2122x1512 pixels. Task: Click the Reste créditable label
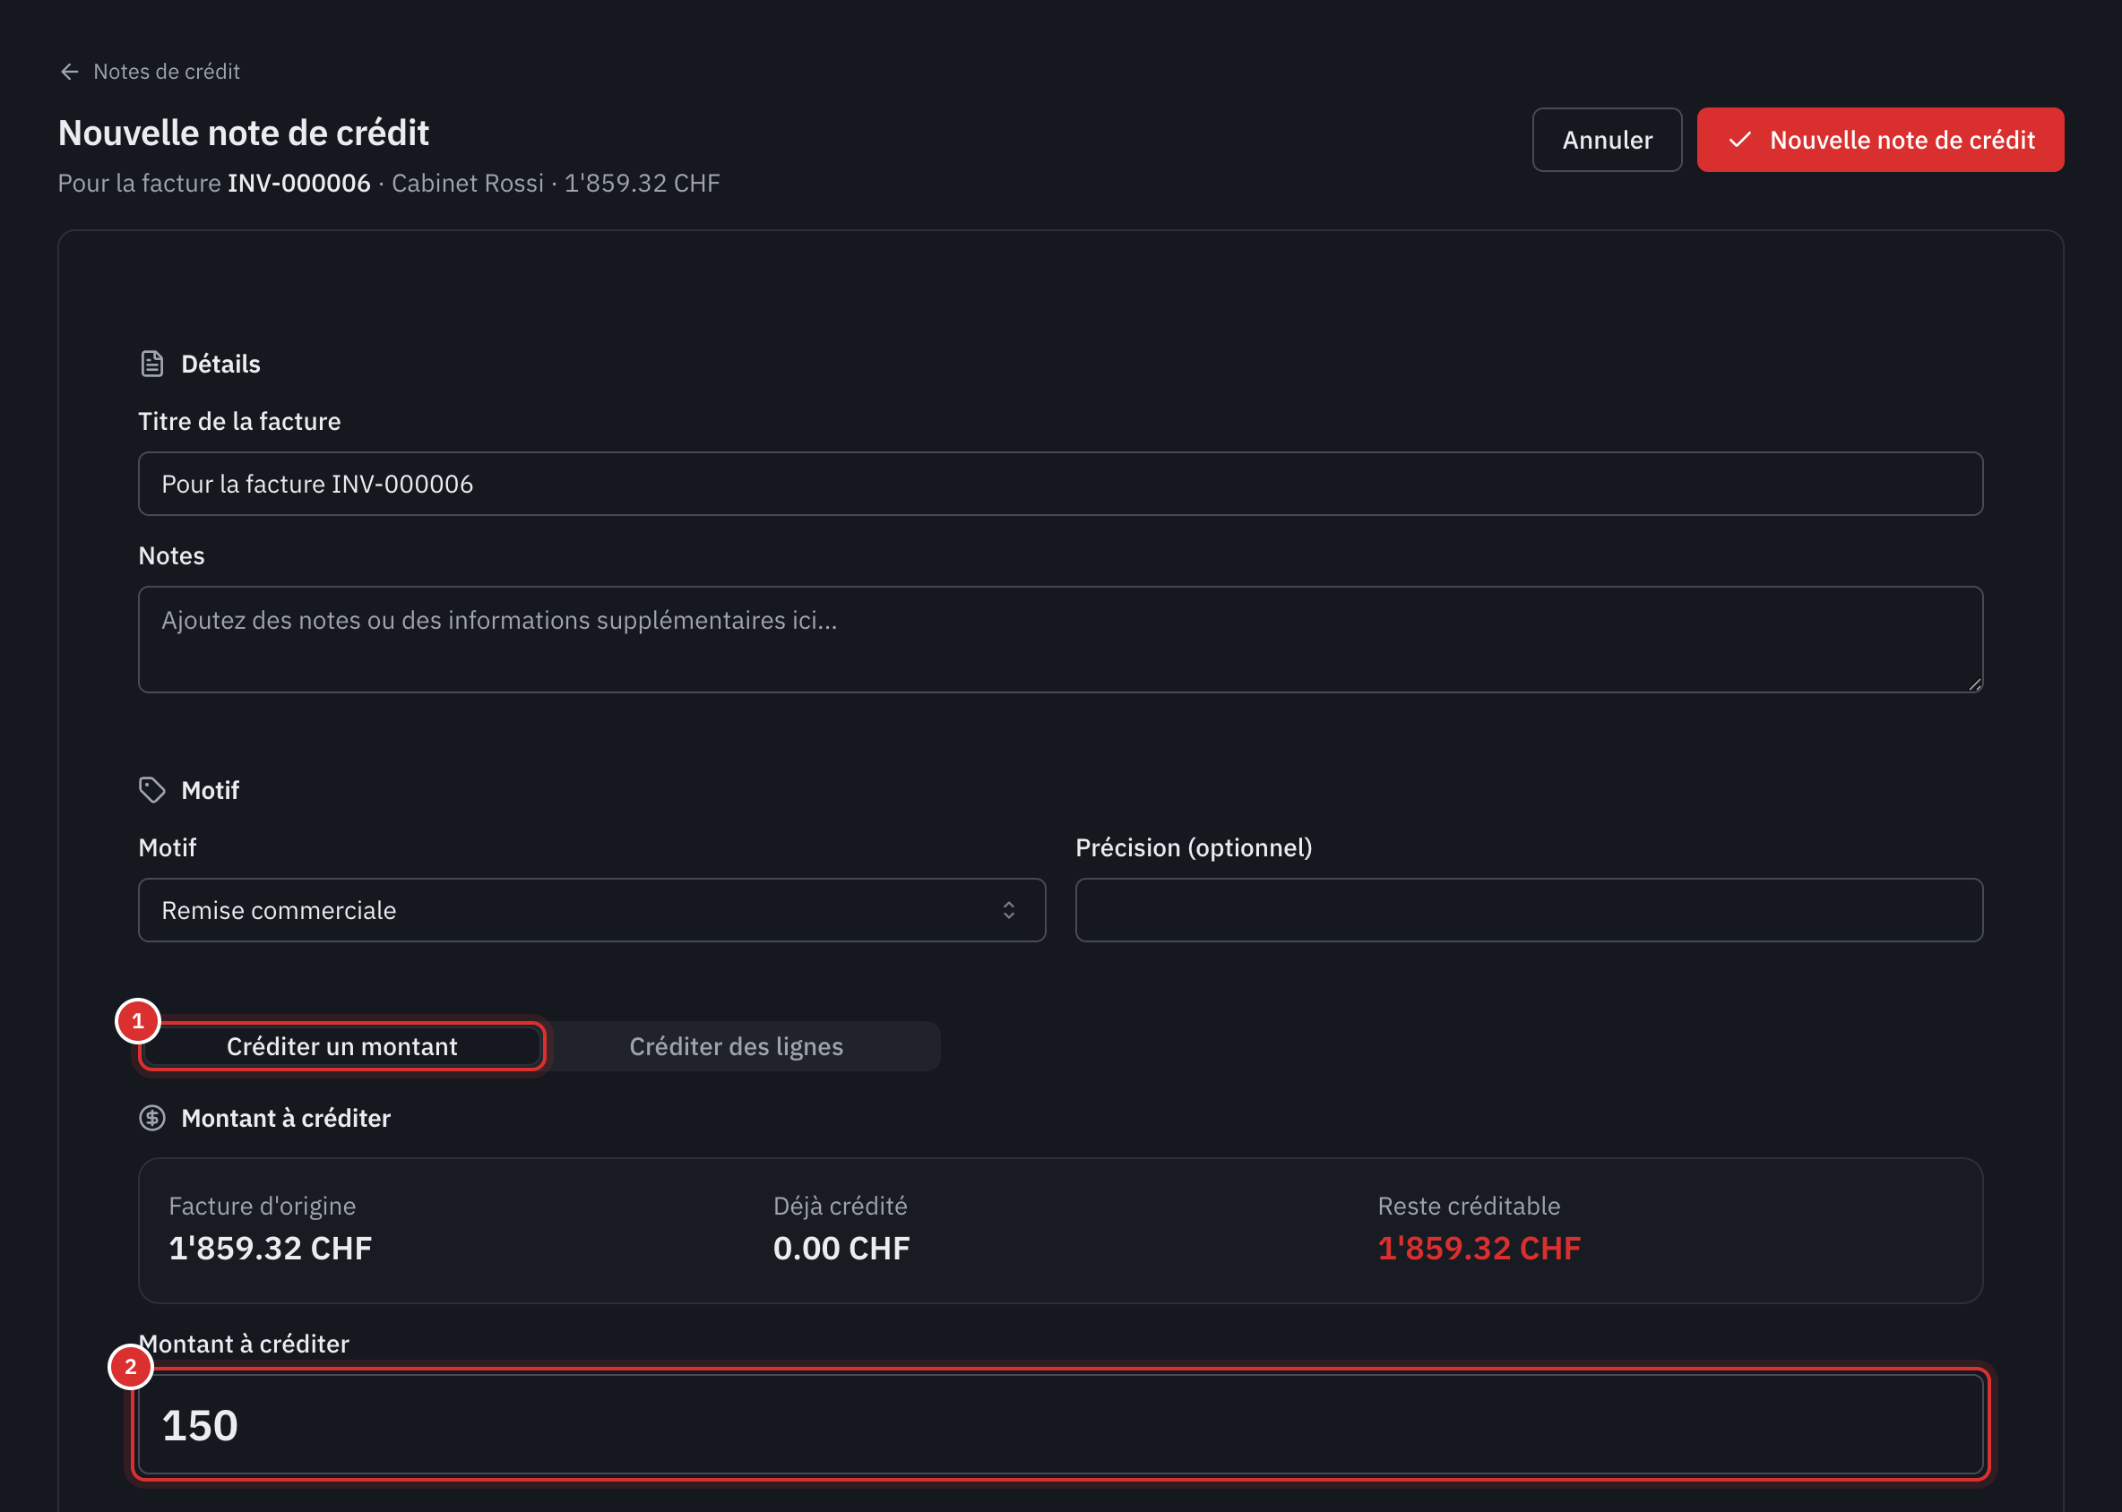(x=1469, y=1207)
